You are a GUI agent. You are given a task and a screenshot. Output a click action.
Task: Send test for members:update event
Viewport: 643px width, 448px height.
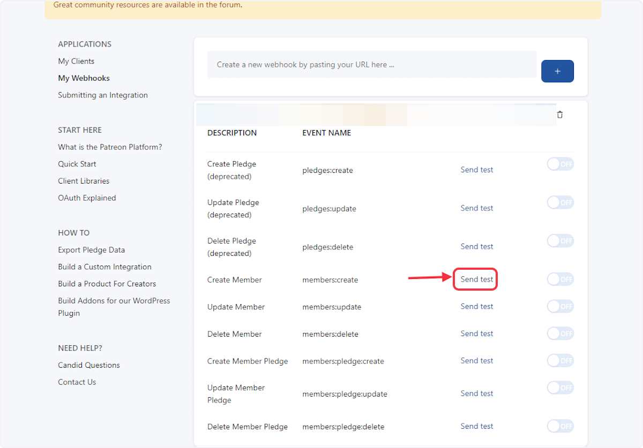pos(476,306)
